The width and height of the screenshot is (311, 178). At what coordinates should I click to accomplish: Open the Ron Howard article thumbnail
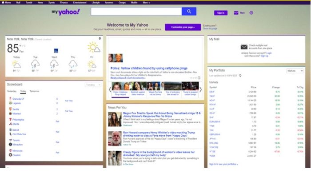click(115, 138)
